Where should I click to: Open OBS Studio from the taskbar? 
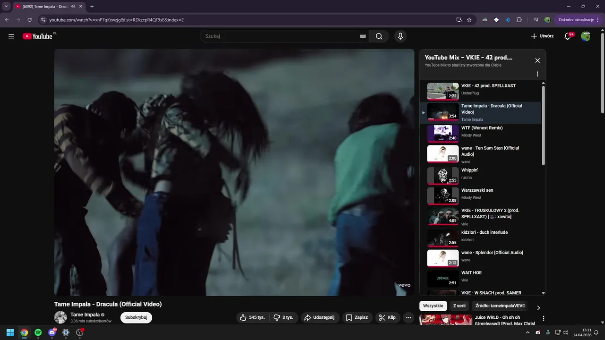[x=79, y=332]
